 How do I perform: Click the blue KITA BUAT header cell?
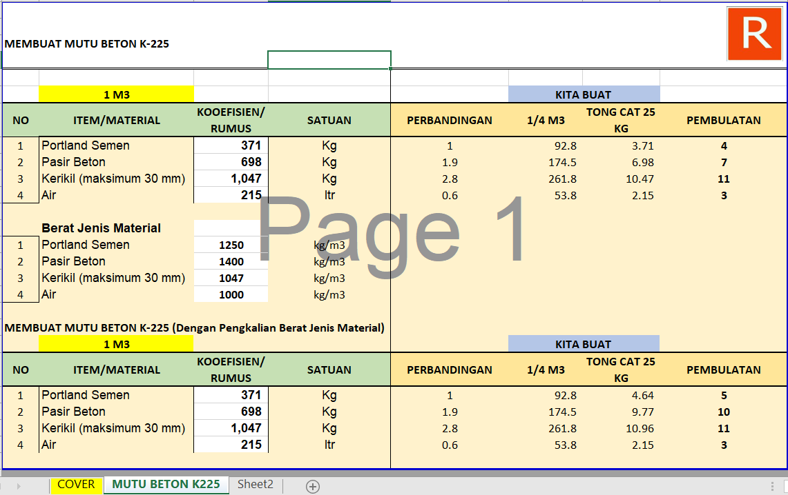point(584,94)
